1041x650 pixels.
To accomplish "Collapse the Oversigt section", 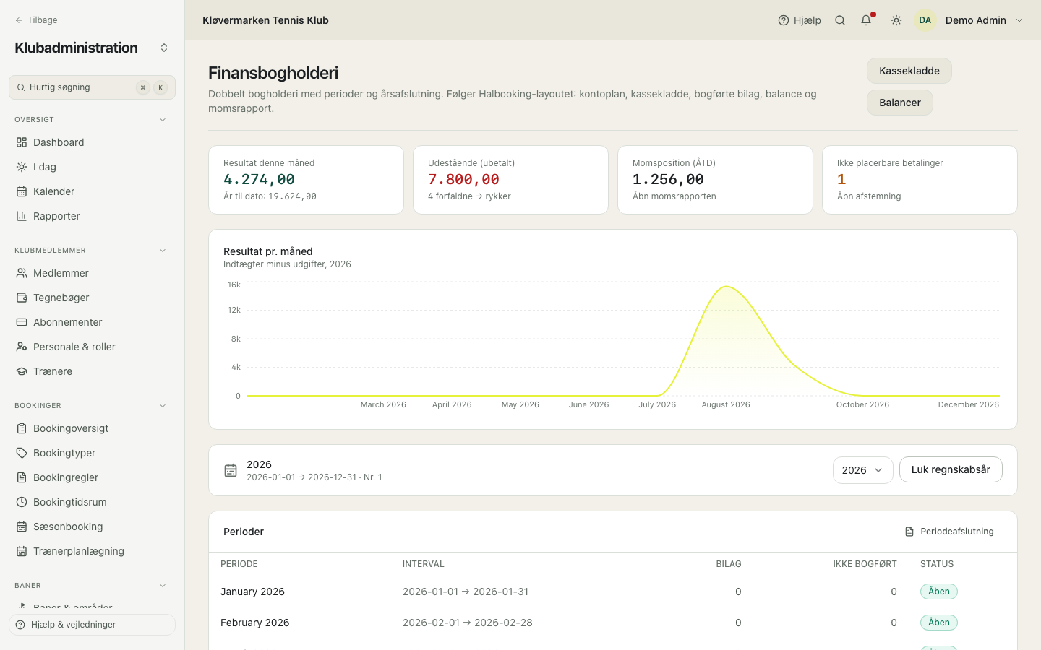I will click(x=163, y=120).
